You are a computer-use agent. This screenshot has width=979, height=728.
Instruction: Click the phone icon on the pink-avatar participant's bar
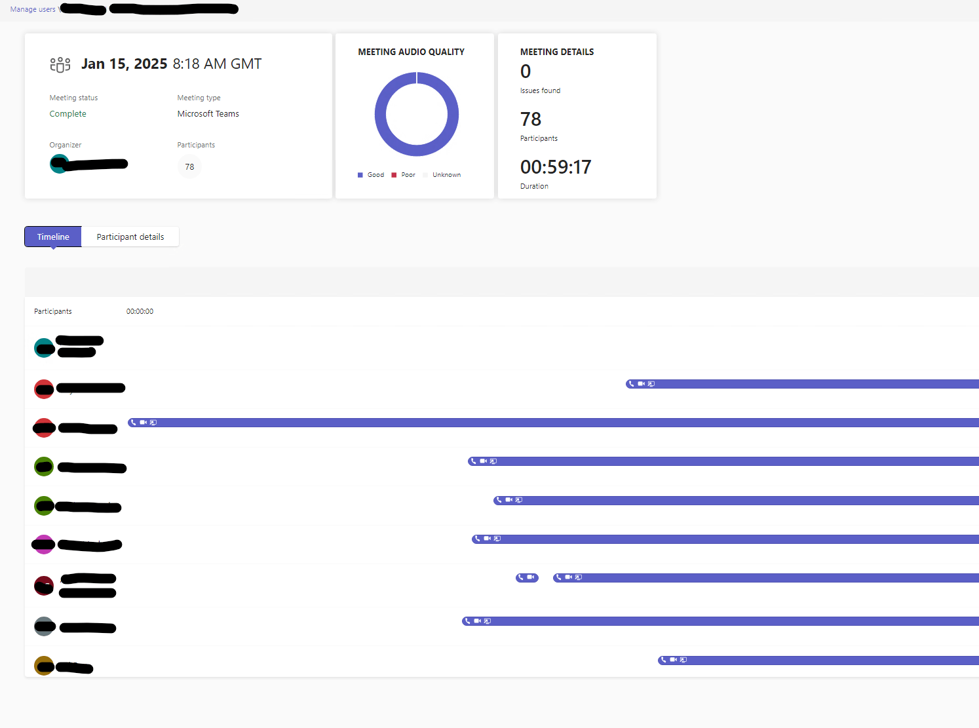477,539
